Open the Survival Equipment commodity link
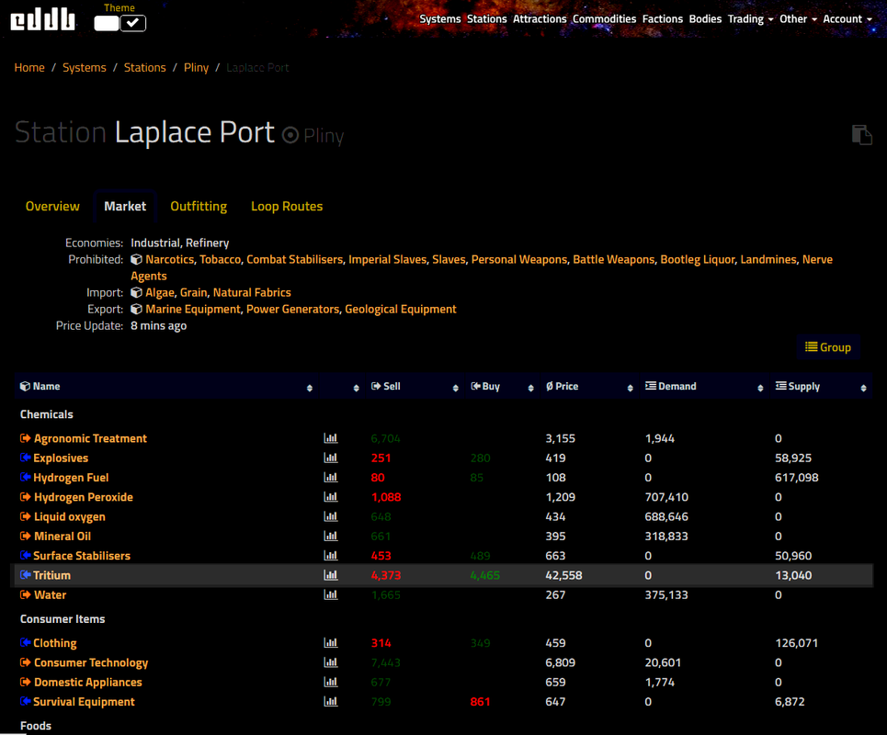887x735 pixels. point(85,702)
